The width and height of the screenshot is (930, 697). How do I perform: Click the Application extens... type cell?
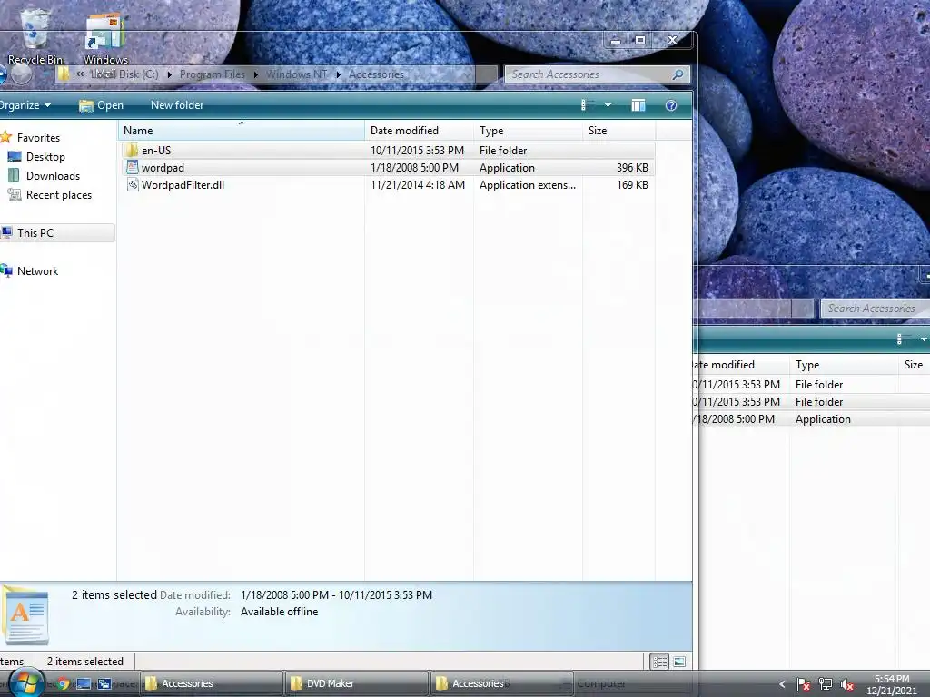(527, 184)
